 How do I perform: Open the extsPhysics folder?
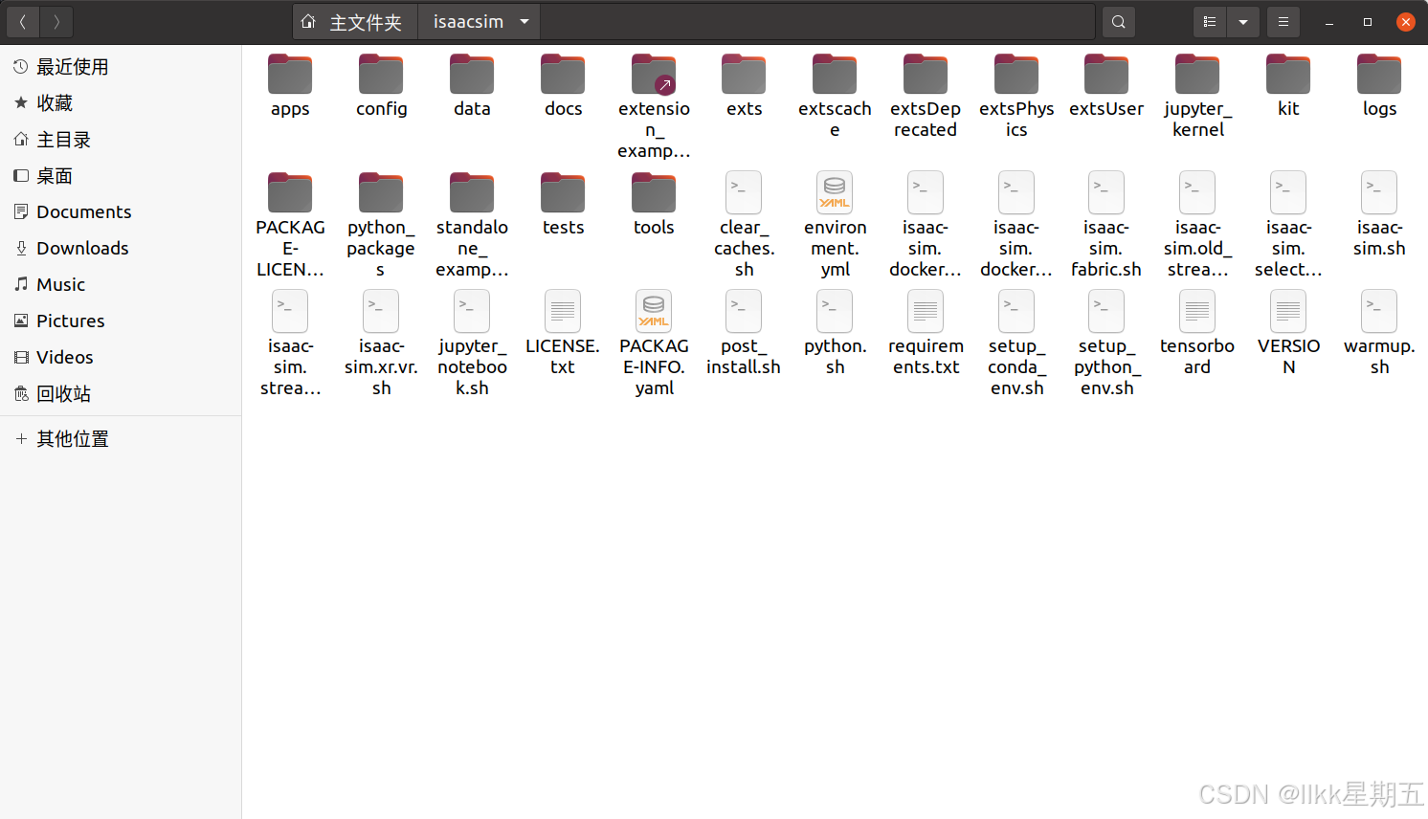(x=1016, y=96)
